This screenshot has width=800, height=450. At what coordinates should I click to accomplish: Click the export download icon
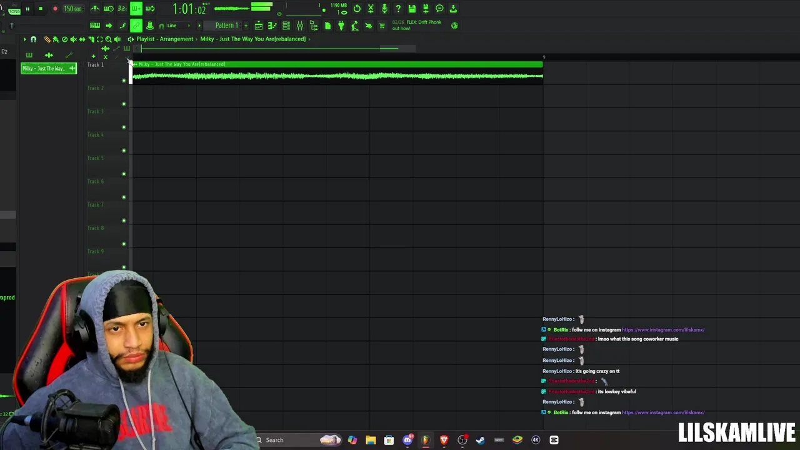[x=453, y=9]
